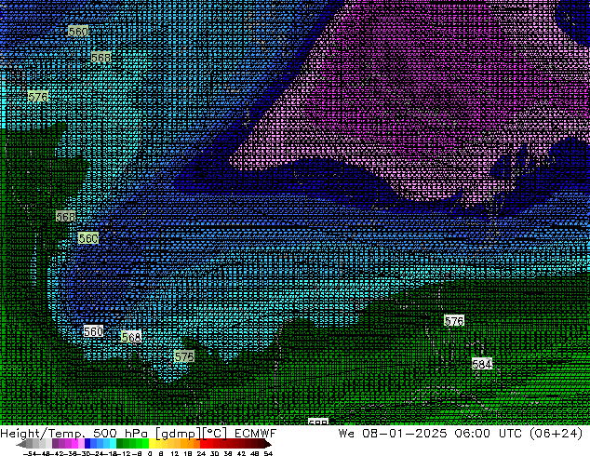
Task: Click the right arrow tip of the temperature color bar
Action: [x=270, y=445]
